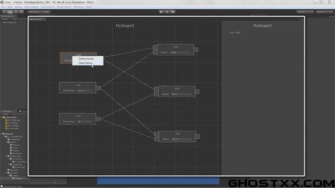Click the Step frame button

pos(173,12)
